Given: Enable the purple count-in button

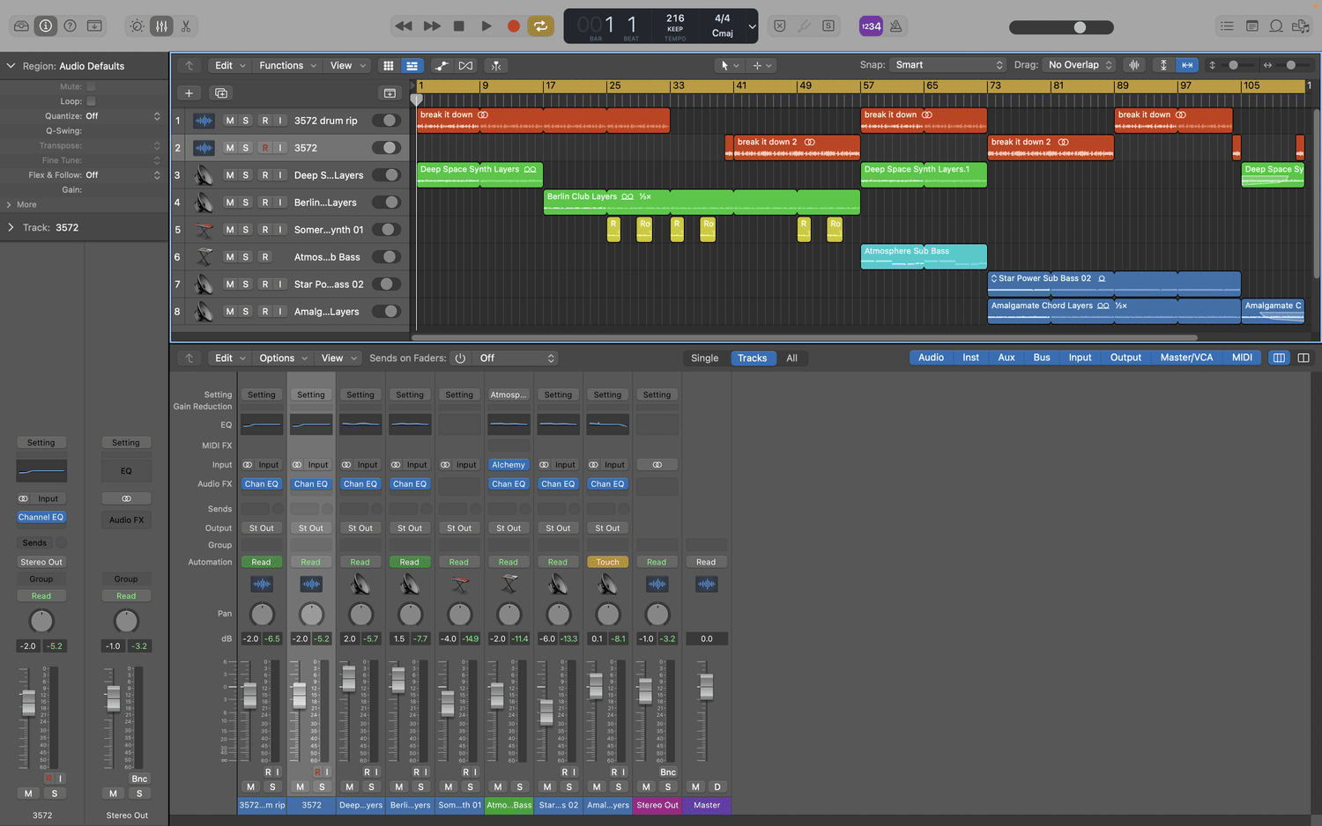Looking at the screenshot, I should point(871,26).
